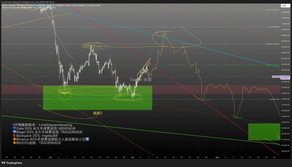Viewport: 292px width, 167px height.
Task: Click the 0.5 Fibonacci level label
Action: pos(274,27)
